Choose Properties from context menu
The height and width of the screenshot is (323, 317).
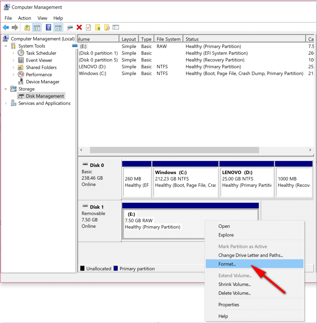click(254, 305)
